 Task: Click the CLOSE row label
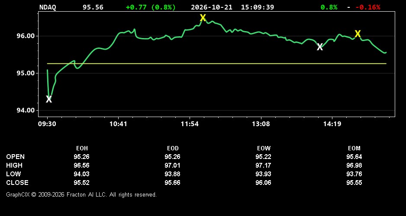tap(17, 183)
